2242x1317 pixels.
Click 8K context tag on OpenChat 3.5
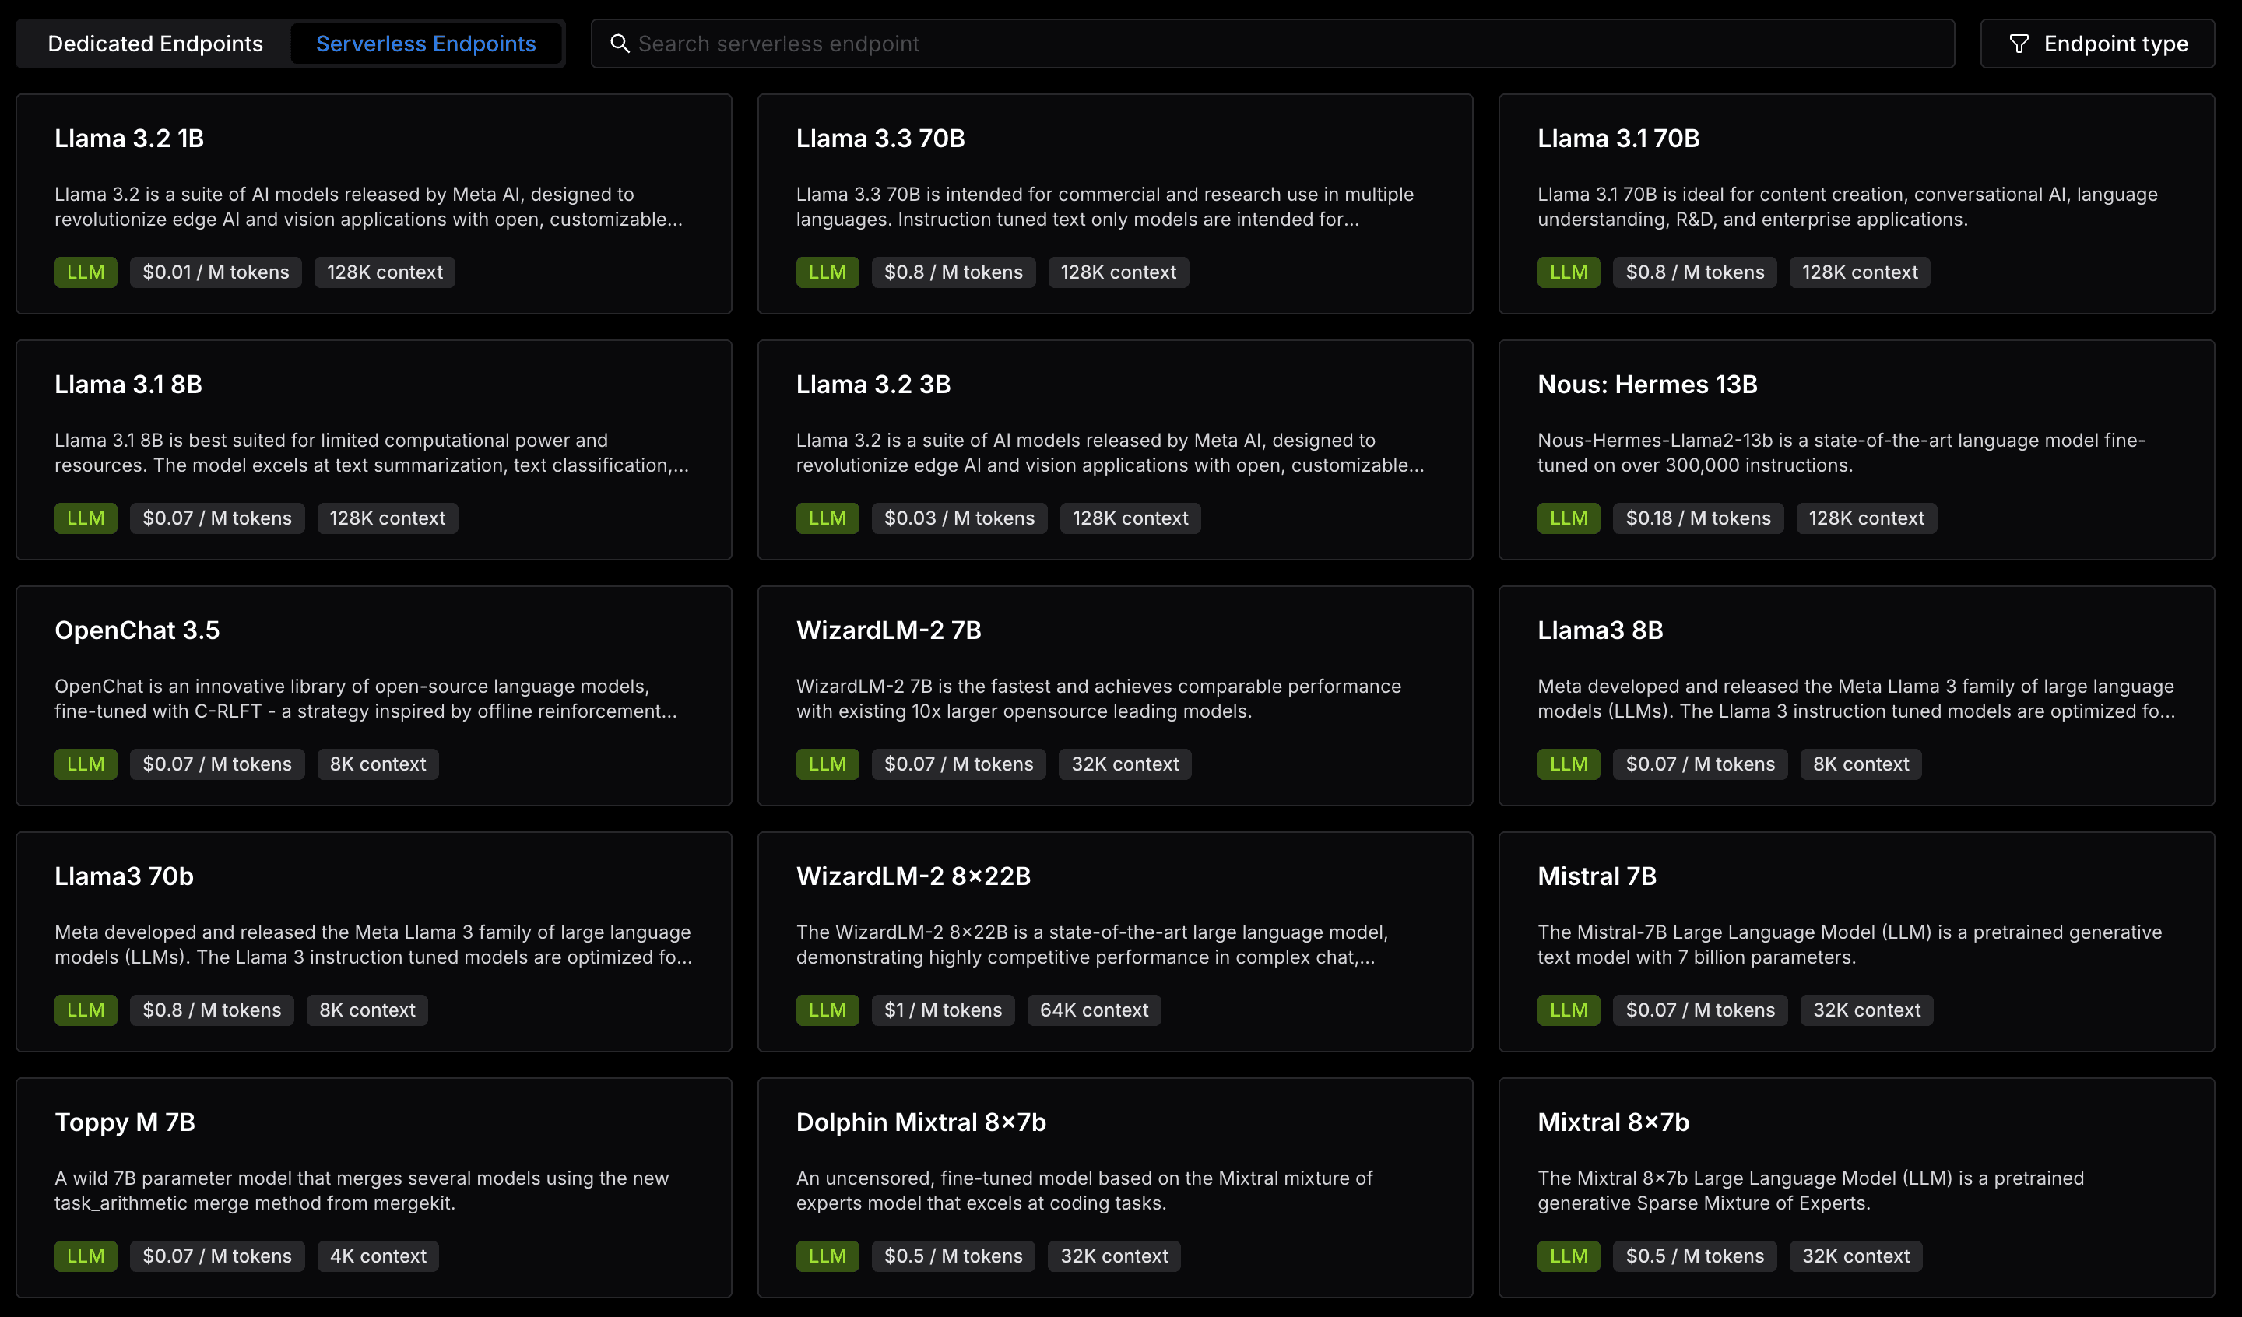tap(378, 764)
